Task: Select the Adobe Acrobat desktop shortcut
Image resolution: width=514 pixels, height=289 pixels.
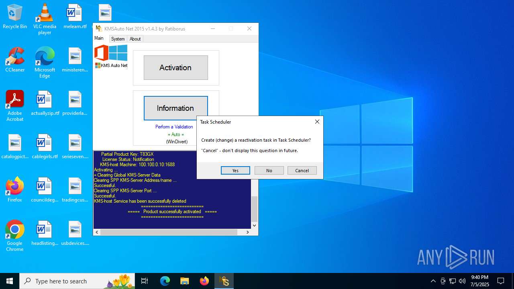Action: (x=15, y=106)
